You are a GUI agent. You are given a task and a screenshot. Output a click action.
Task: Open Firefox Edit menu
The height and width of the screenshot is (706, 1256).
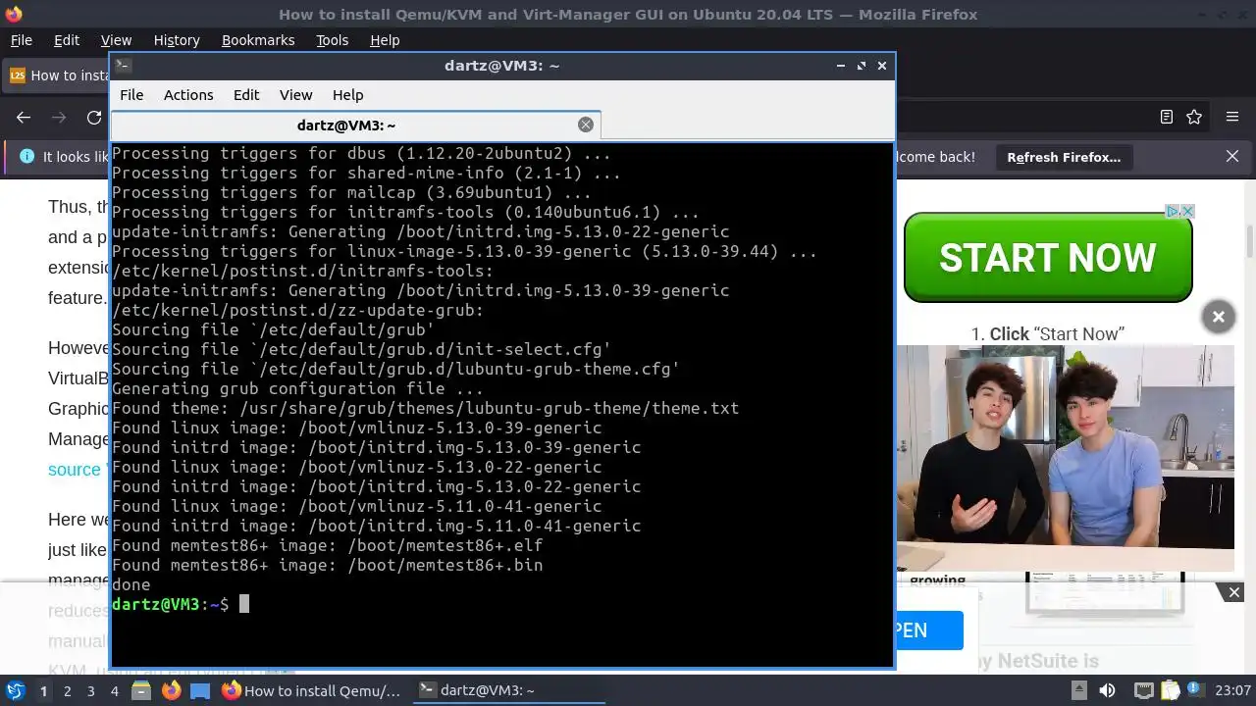tap(67, 40)
